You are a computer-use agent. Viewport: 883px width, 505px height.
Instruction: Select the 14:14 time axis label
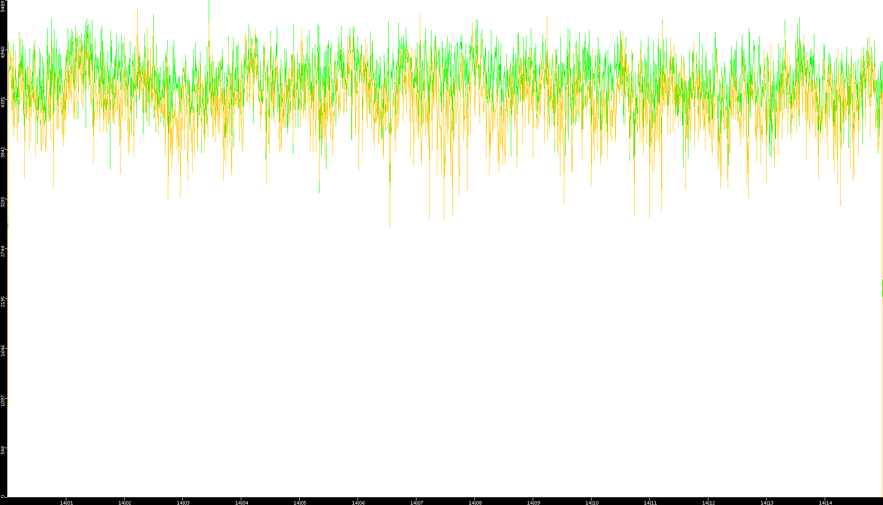tap(825, 503)
